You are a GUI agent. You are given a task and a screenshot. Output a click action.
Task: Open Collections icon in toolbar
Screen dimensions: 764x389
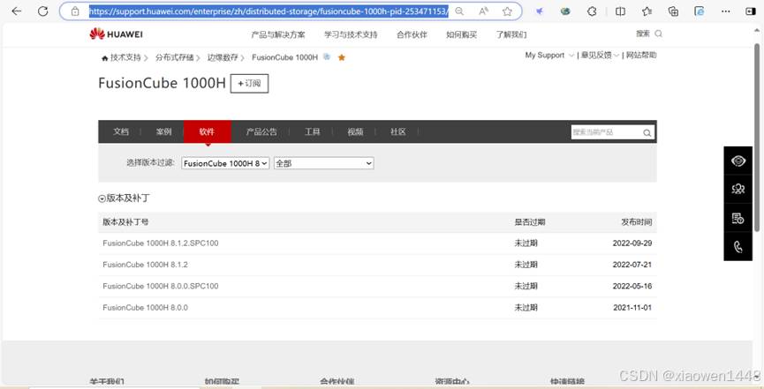tap(673, 11)
